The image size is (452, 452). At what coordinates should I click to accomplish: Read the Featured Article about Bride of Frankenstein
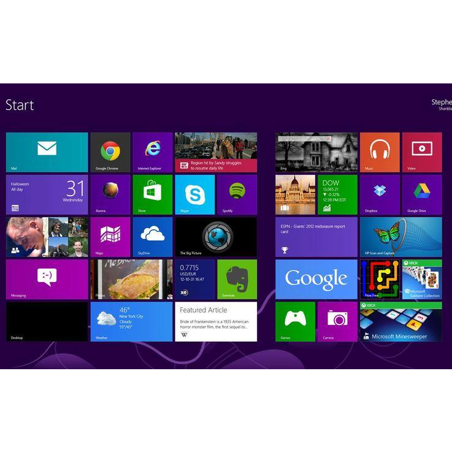click(x=216, y=321)
